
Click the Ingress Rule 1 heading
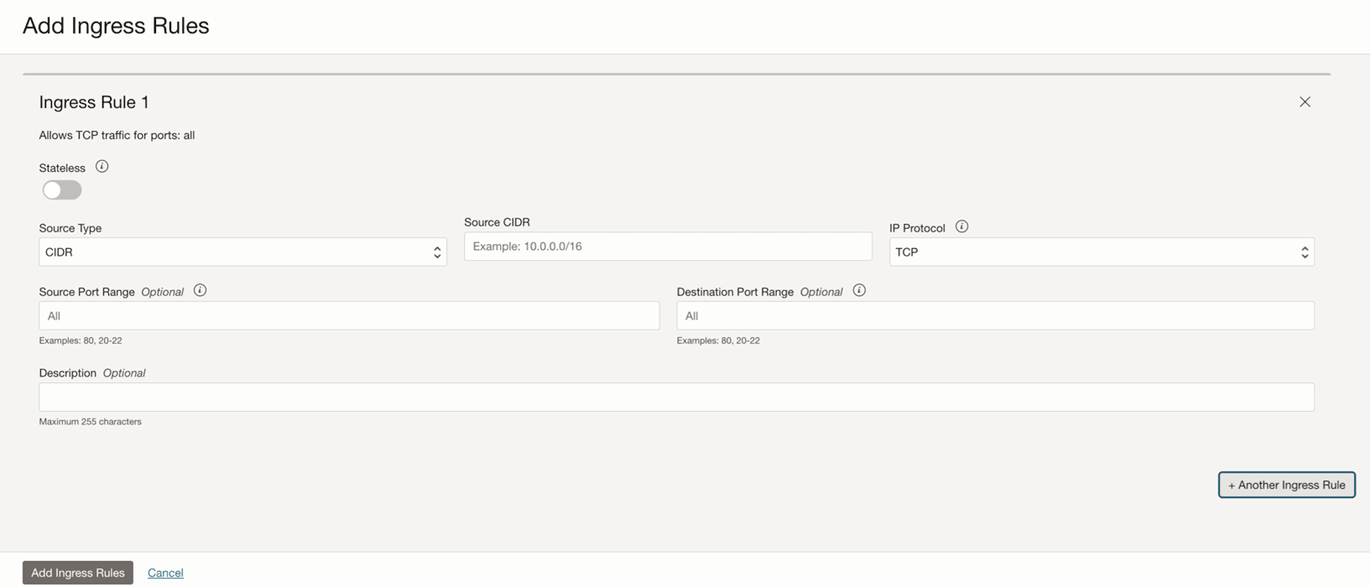(94, 102)
